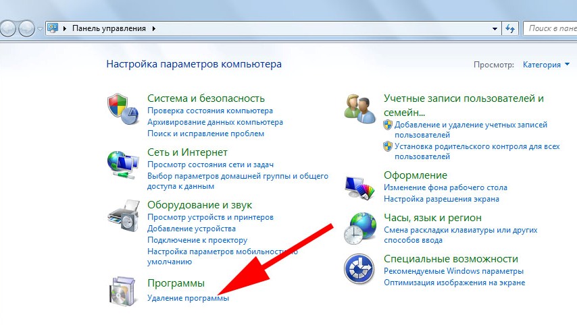Open Учетные записи пользователей category
The height and width of the screenshot is (325, 577).
tap(463, 105)
